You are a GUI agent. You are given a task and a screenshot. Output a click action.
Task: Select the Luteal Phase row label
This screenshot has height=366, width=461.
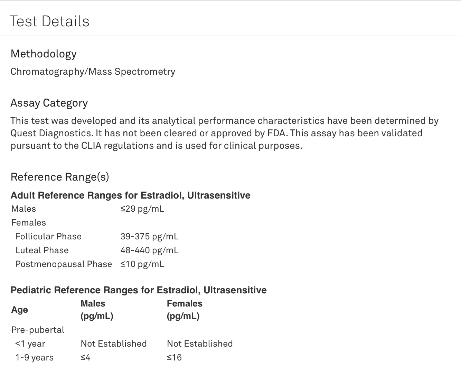pyautogui.click(x=42, y=250)
